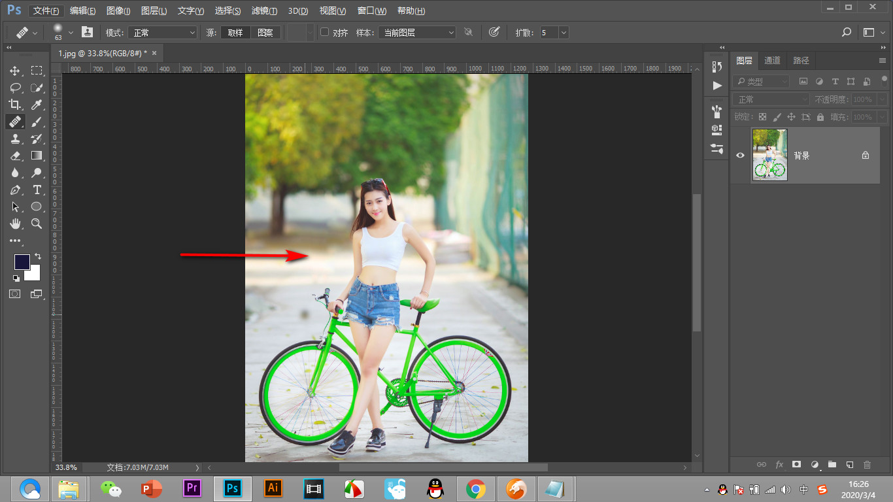
Task: Select the Type tool in toolbox
Action: coord(37,190)
